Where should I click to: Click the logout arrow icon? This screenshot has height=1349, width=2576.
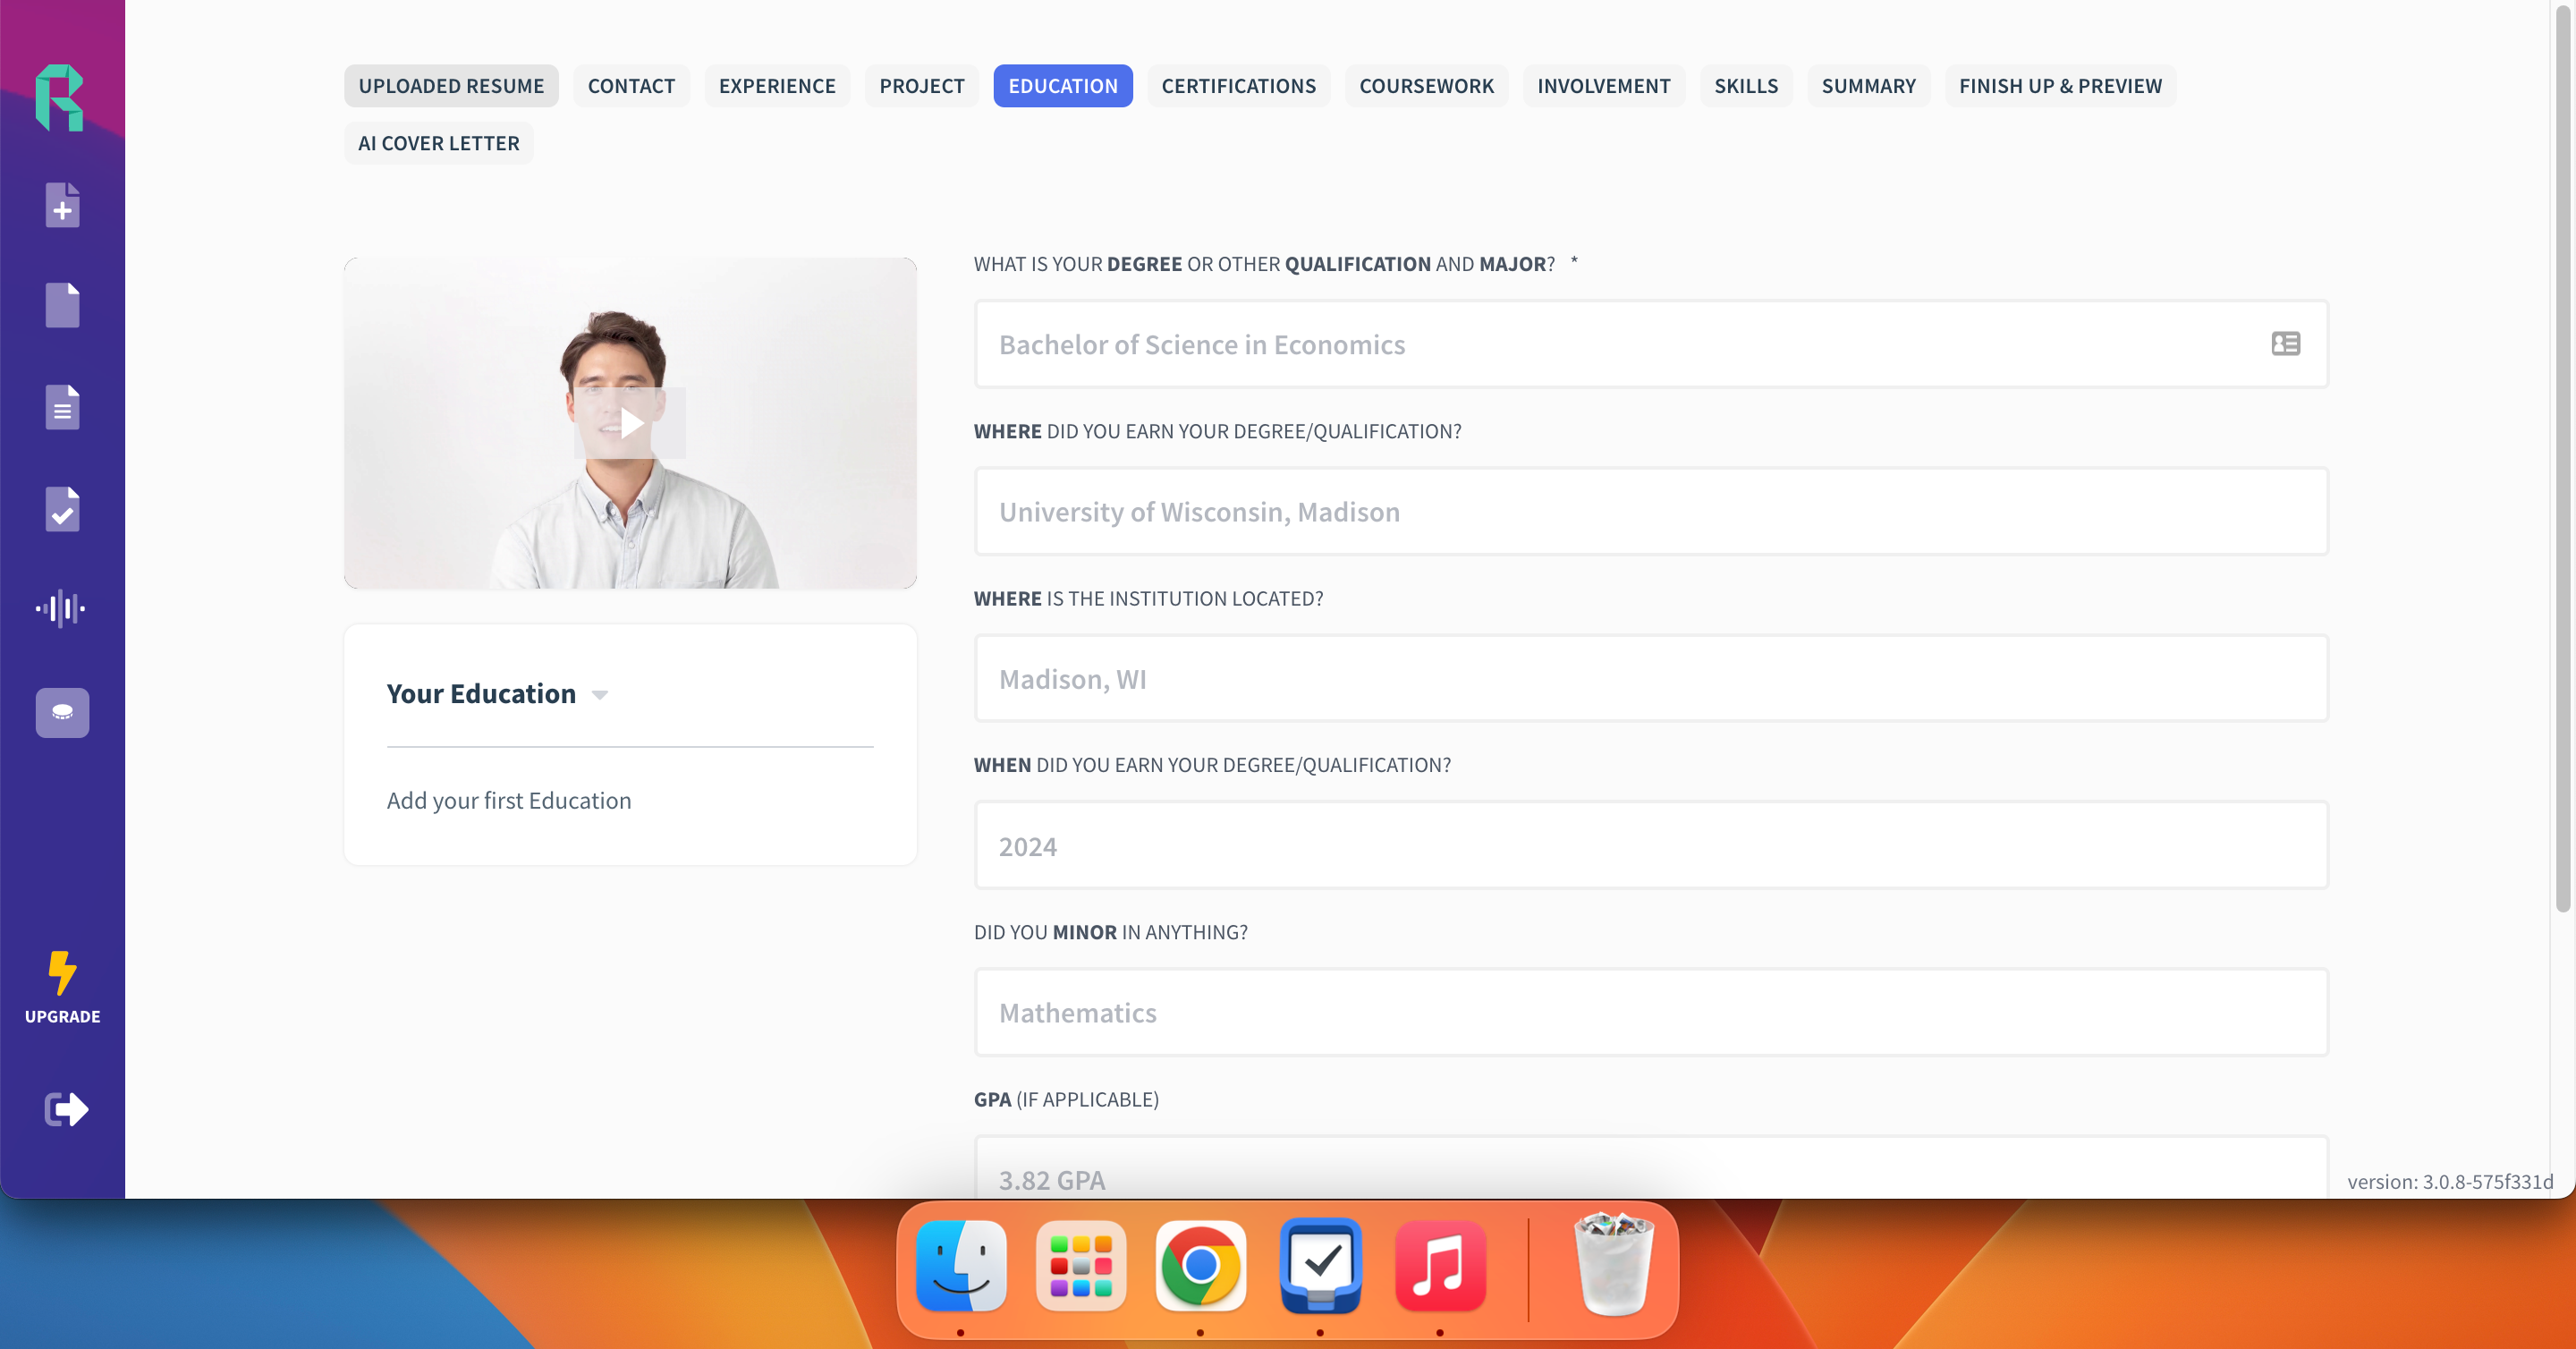66,1109
